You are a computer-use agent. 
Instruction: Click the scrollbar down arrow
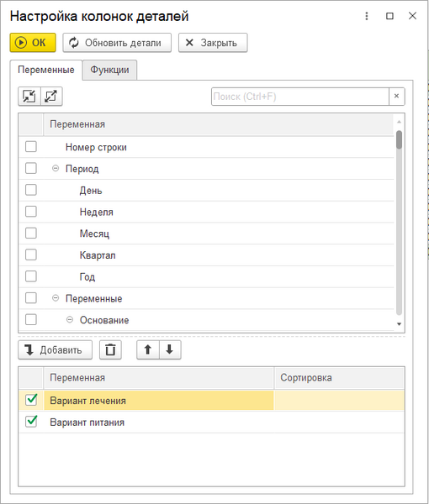[399, 324]
